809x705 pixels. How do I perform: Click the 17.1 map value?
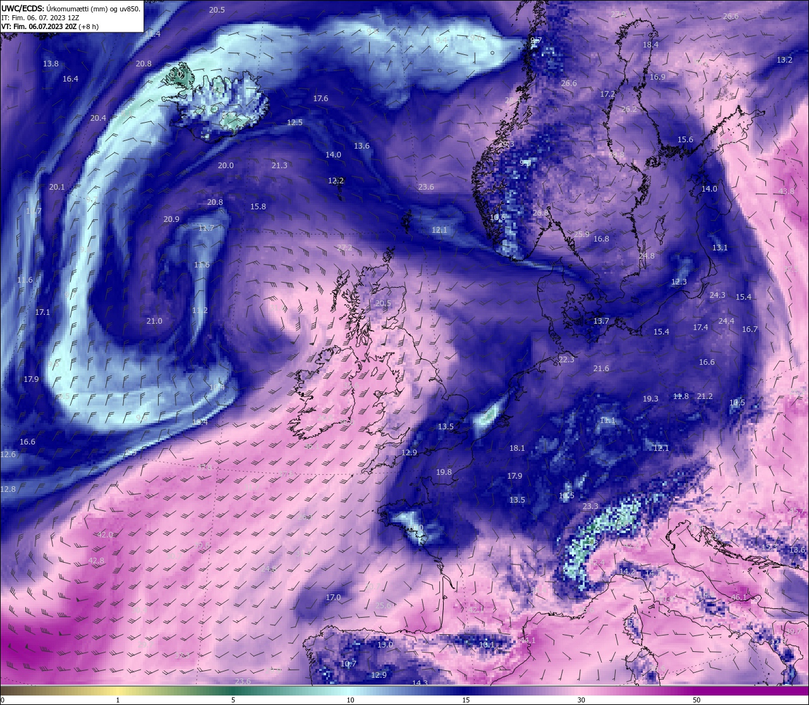pos(42,312)
